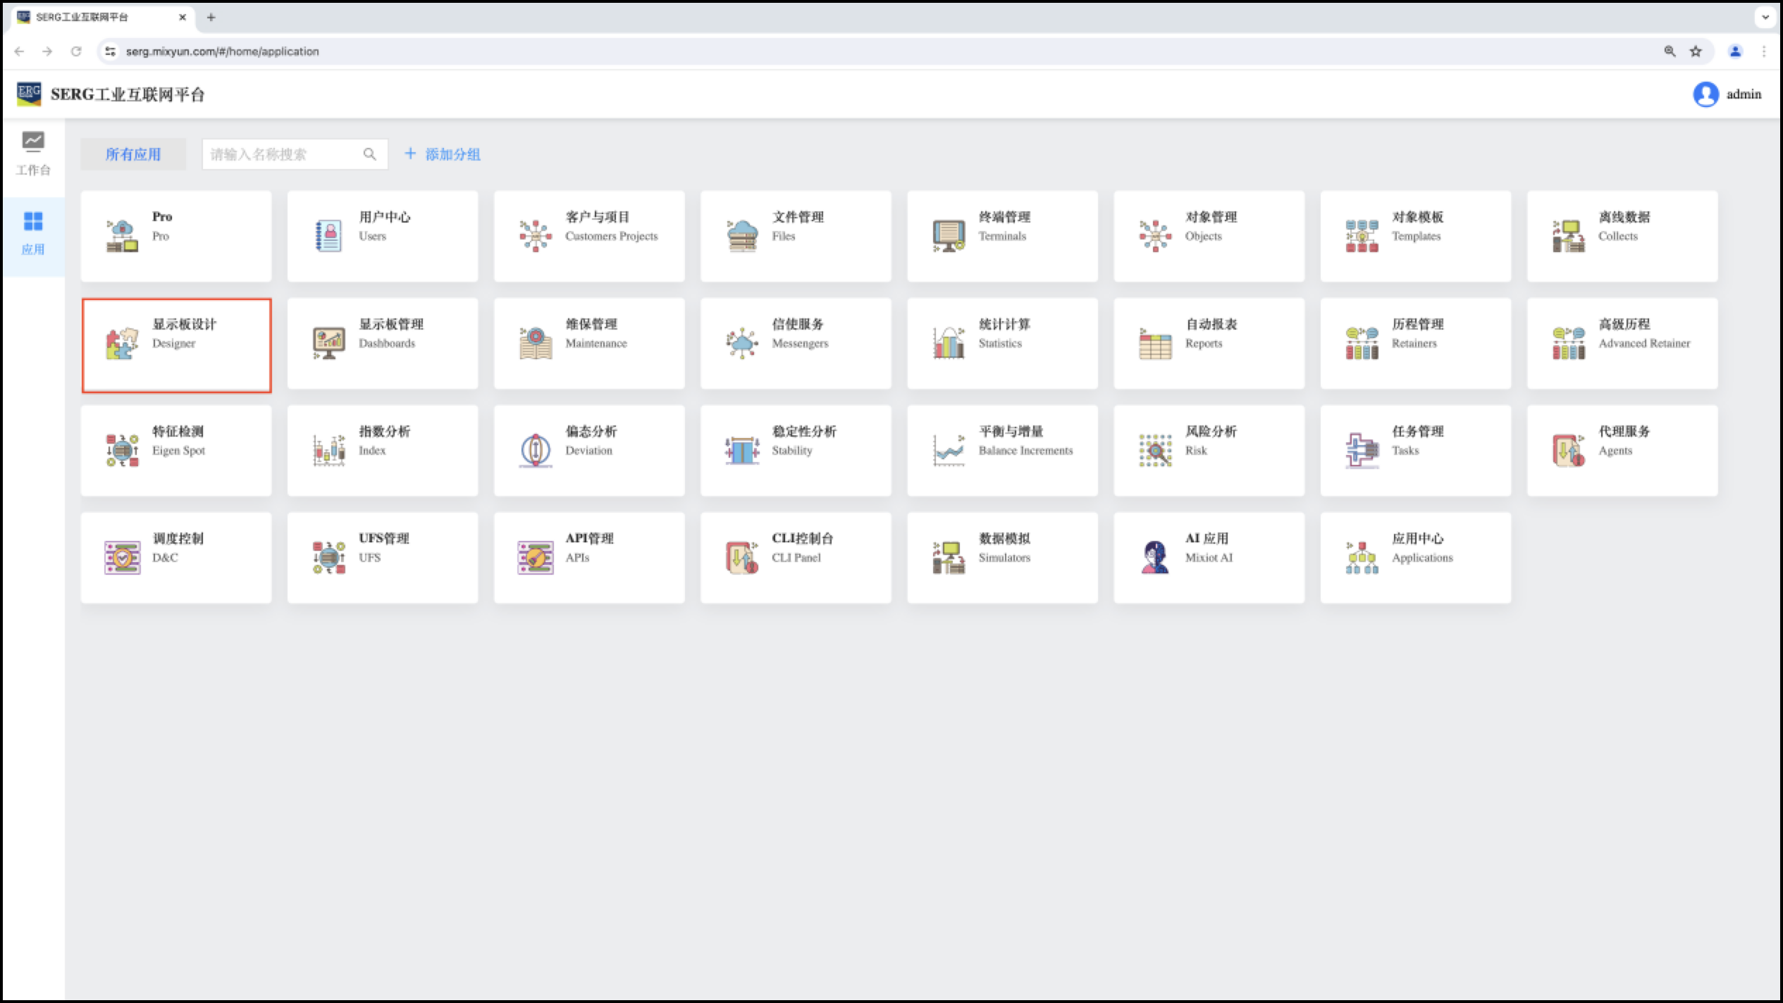The height and width of the screenshot is (1003, 1783).
Task: Open the CLI Panel app icon
Action: (x=741, y=557)
